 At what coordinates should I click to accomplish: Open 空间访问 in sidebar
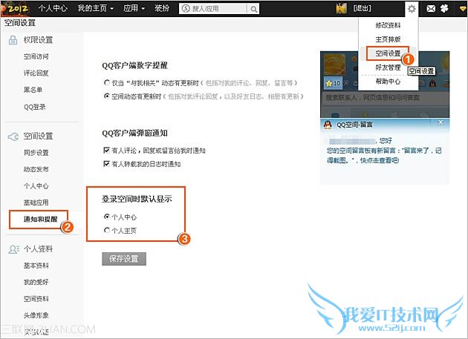36,56
